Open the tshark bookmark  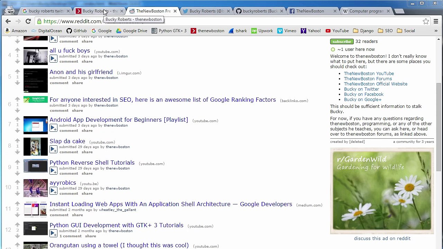point(237,31)
